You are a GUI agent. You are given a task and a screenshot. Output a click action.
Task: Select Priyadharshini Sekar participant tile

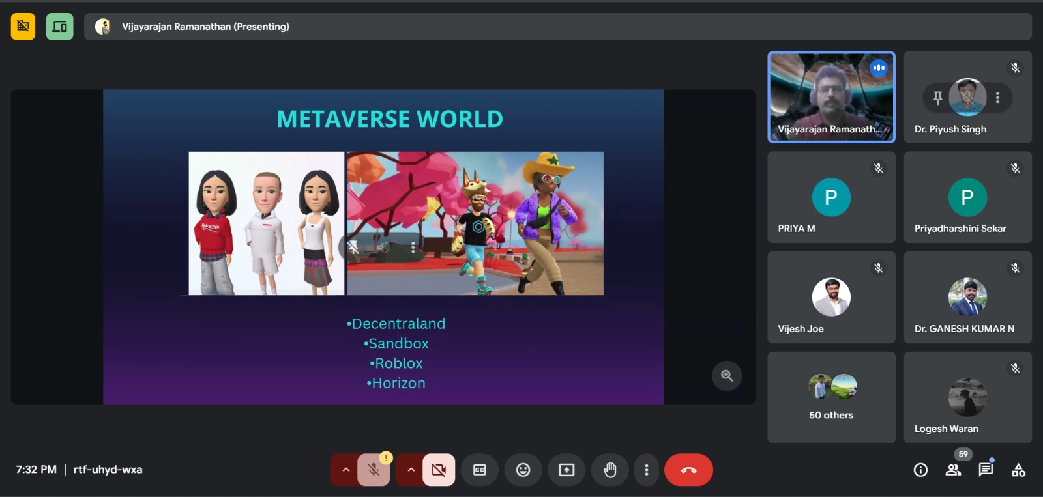[967, 197]
